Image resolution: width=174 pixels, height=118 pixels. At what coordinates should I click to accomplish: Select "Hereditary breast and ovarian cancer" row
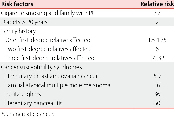pyautogui.click(x=51, y=76)
